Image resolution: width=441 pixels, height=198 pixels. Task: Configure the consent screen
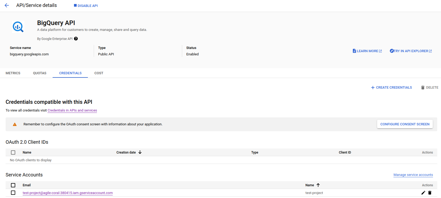[x=405, y=124]
